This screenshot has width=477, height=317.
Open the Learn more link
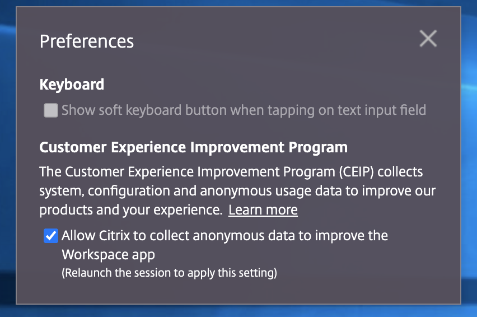point(263,210)
